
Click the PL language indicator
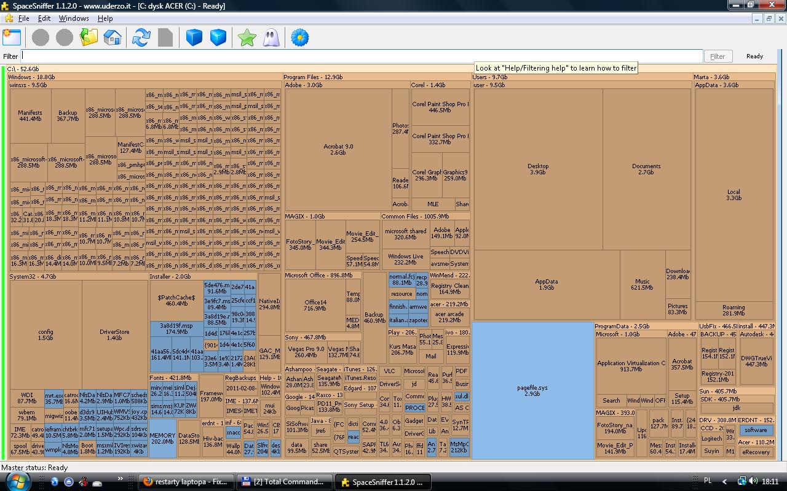[707, 482]
